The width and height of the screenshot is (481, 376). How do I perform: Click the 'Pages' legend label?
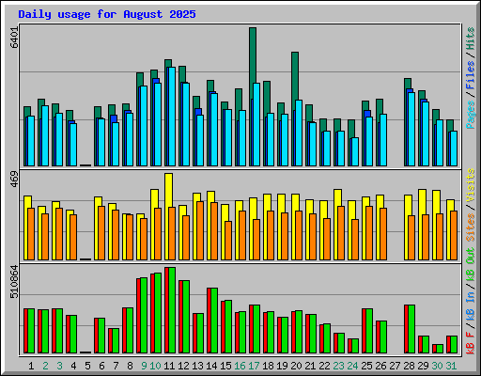point(471,115)
